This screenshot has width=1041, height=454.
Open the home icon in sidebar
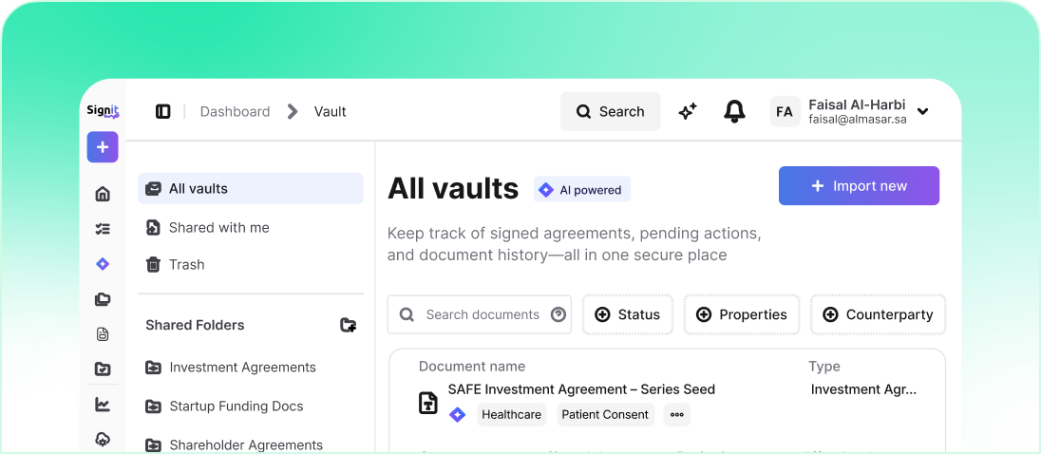(x=103, y=194)
